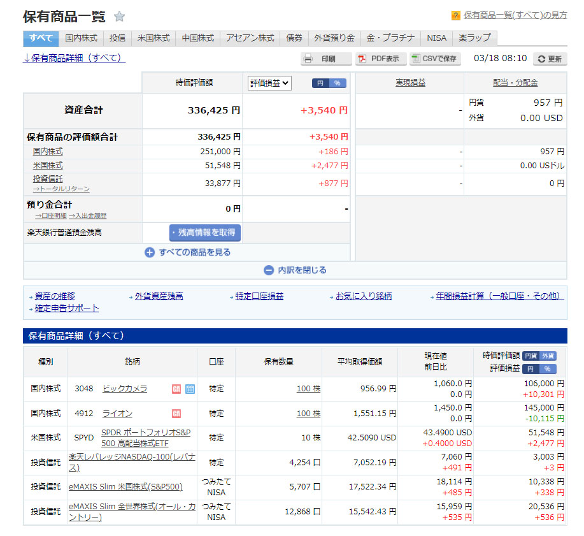This screenshot has width=584, height=536.
Task: Open the 資産の推移 link
Action: 55,296
